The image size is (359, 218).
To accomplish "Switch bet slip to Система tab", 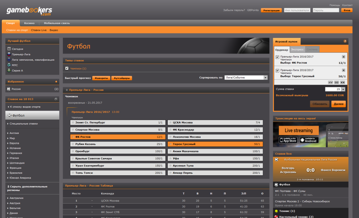I will [312, 50].
